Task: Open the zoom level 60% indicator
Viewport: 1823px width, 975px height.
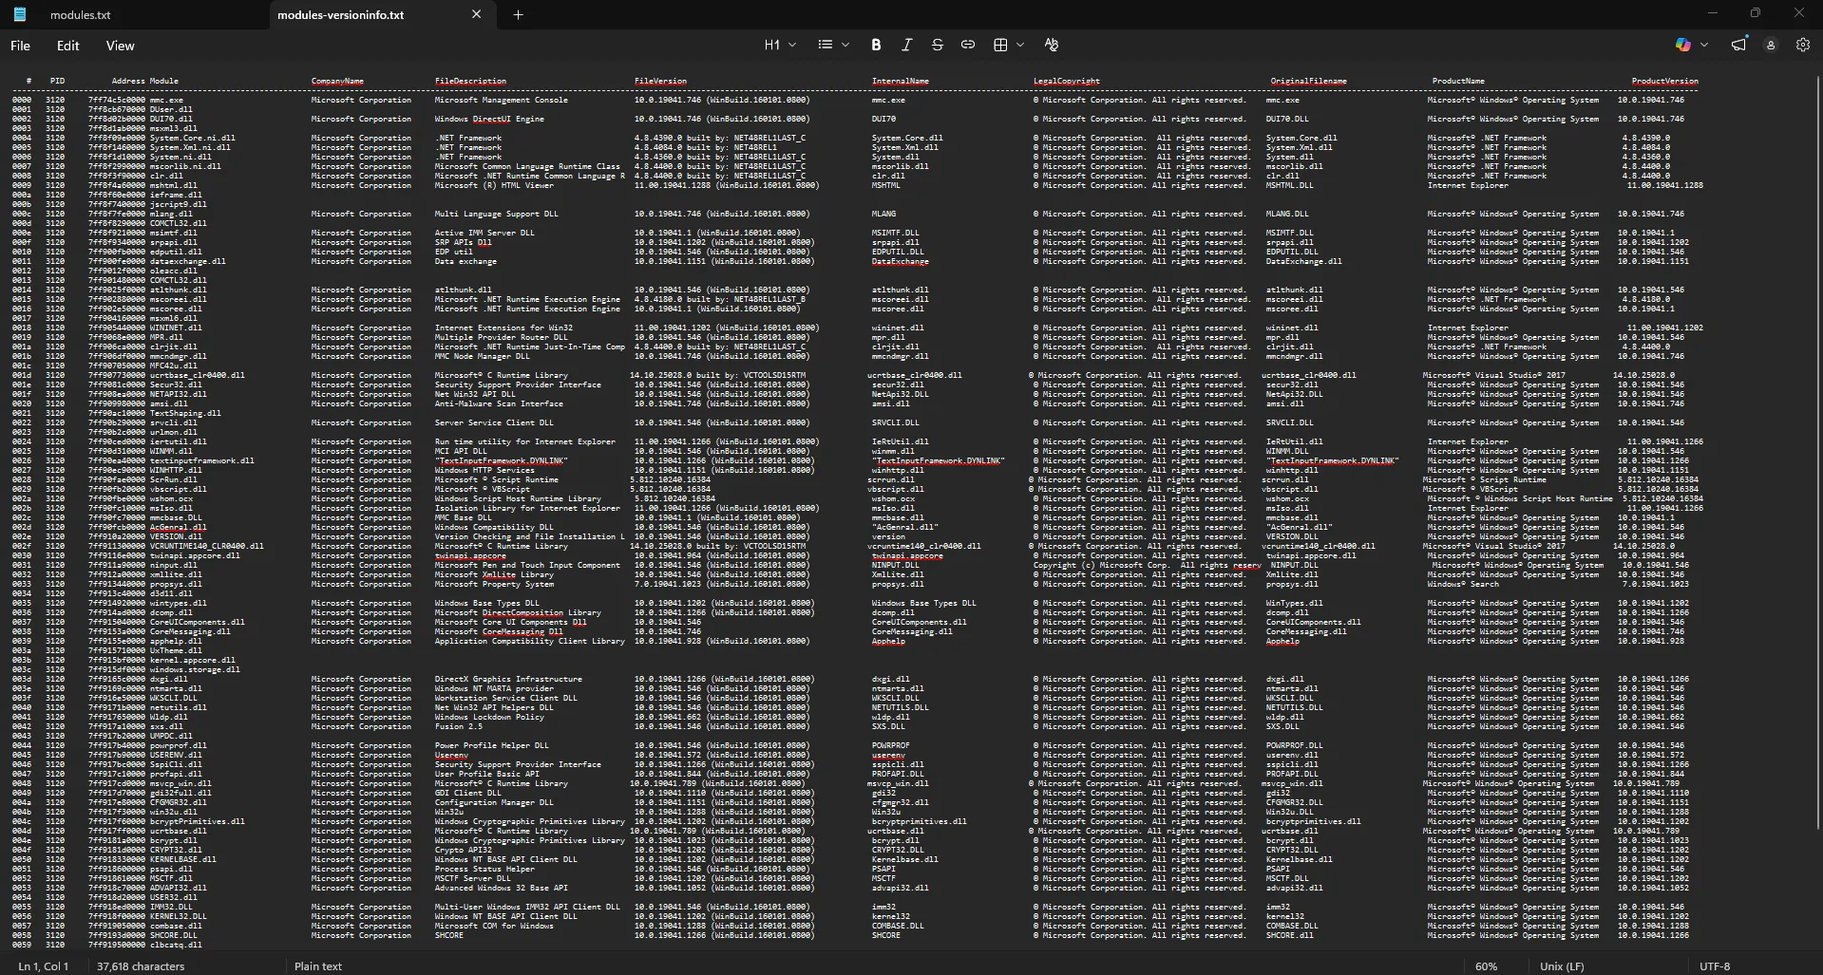Action: point(1486,966)
